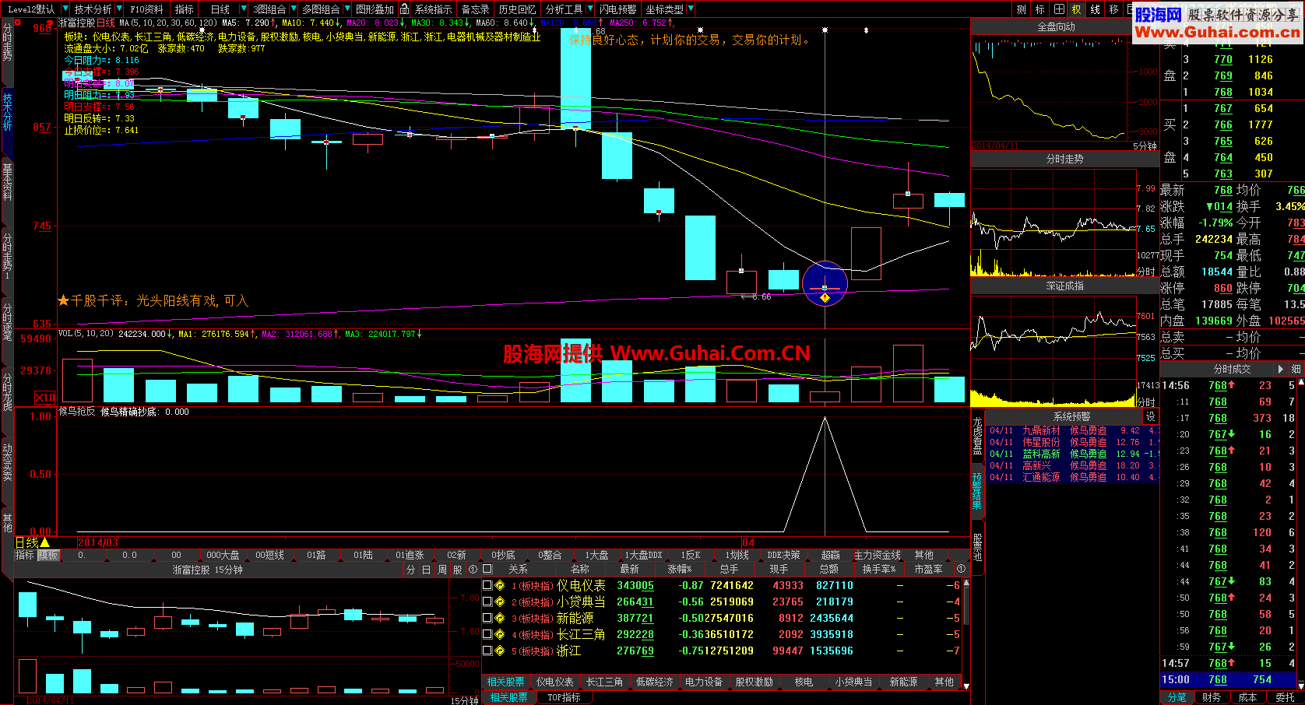This screenshot has width=1305, height=705.
Task: Open the 闪电预警 alert button
Action: click(618, 9)
